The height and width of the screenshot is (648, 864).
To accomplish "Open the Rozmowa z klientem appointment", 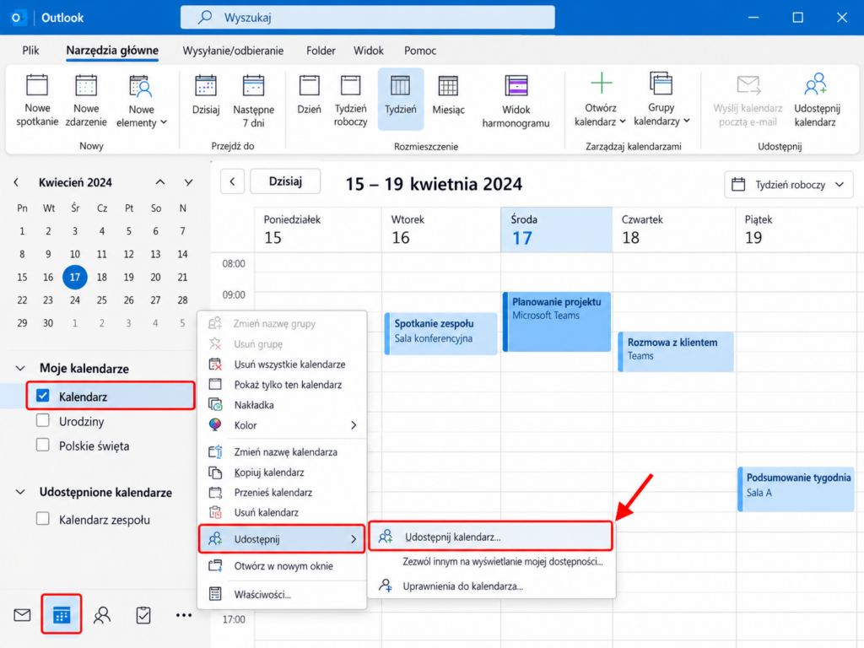I will [676, 352].
